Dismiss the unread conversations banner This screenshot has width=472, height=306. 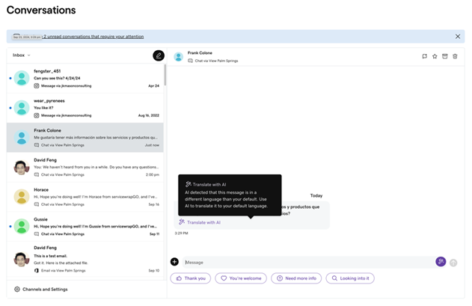point(458,37)
